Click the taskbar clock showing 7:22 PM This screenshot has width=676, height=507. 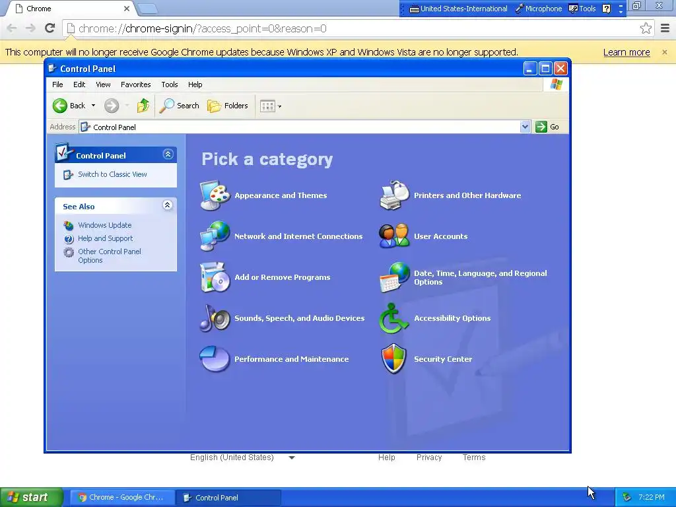[x=651, y=497]
